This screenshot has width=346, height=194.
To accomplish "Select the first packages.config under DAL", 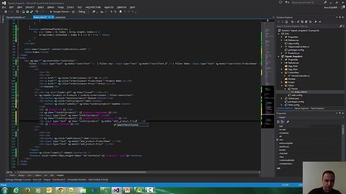I will [x=296, y=50].
